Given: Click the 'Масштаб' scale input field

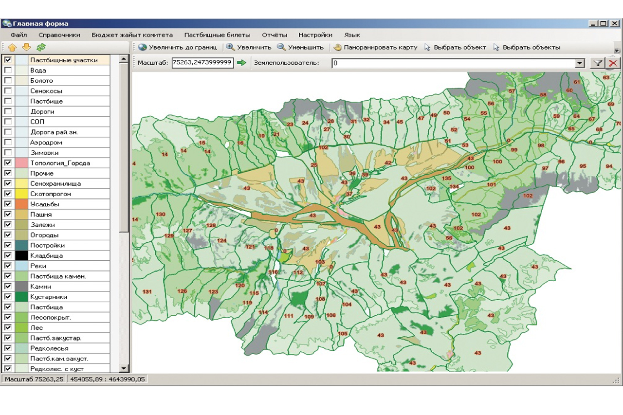Looking at the screenshot, I should [202, 63].
